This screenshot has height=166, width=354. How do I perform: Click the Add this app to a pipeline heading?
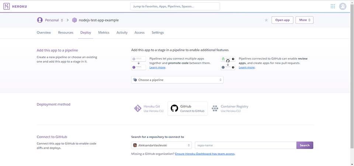point(58,50)
